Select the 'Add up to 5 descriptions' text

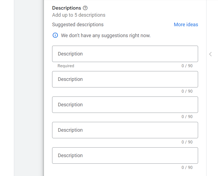tap(79, 15)
